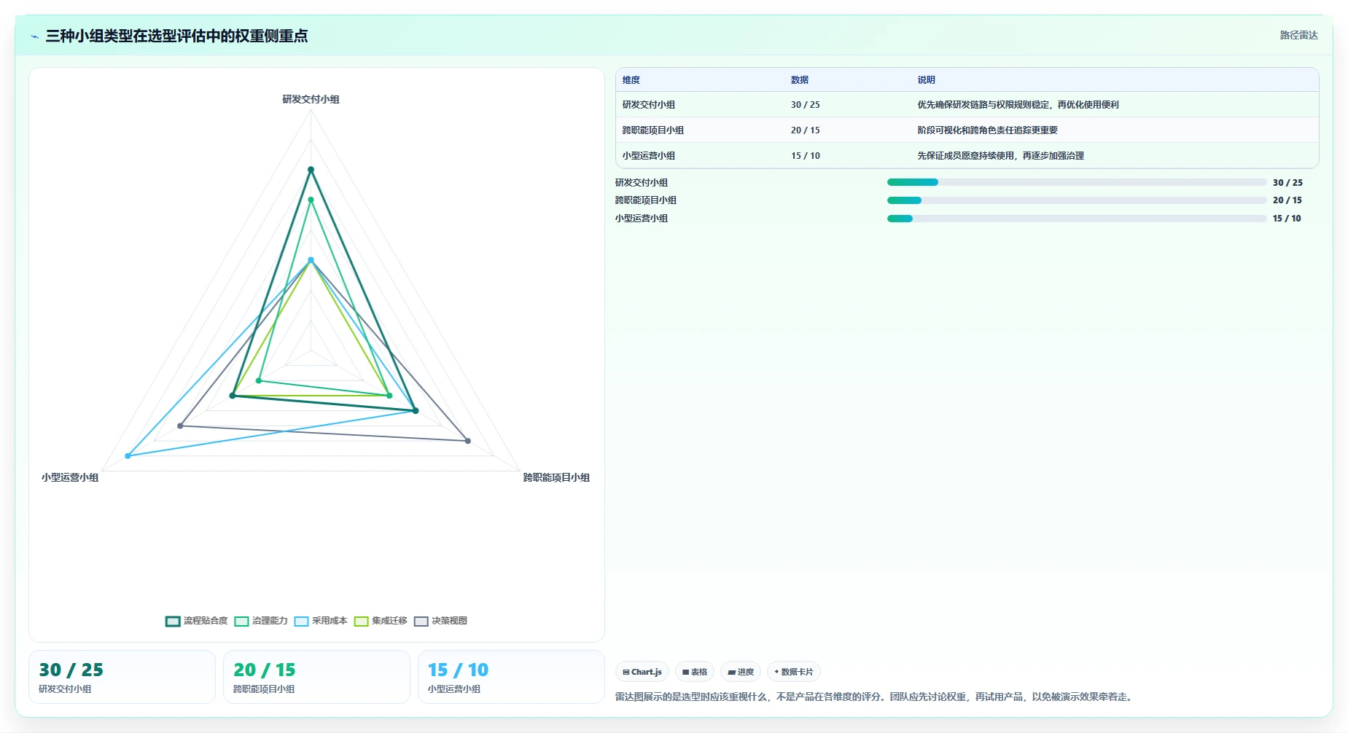The width and height of the screenshot is (1348, 733).
Task: Click the icon beside the panel title
Action: pos(34,36)
